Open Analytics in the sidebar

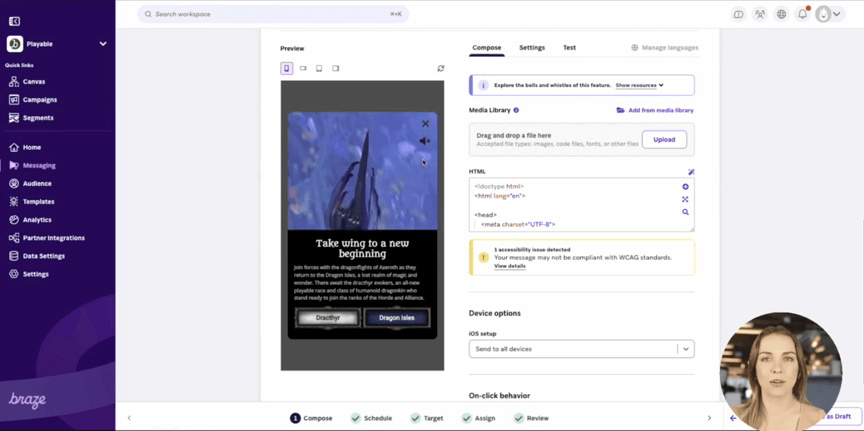tap(37, 220)
